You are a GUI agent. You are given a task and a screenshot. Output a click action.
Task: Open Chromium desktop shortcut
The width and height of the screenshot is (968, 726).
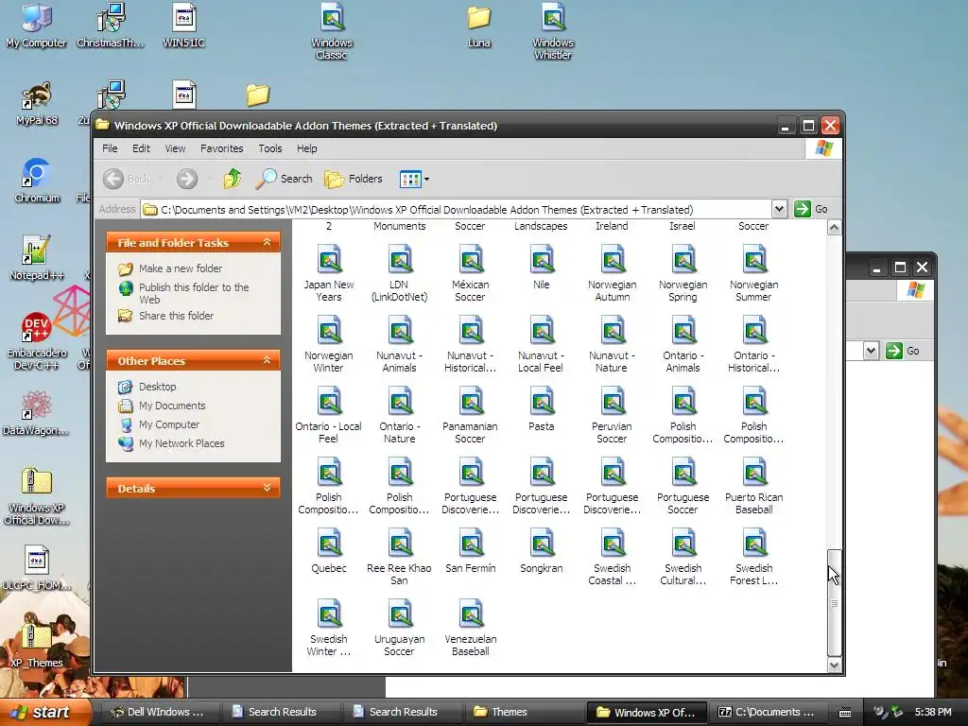(37, 181)
